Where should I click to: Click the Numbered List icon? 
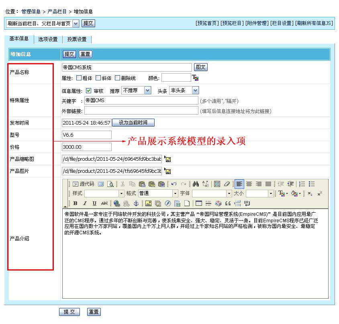coord(302,184)
